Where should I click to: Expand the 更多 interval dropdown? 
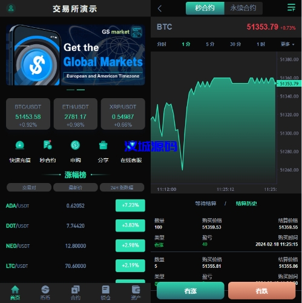tap(287, 44)
